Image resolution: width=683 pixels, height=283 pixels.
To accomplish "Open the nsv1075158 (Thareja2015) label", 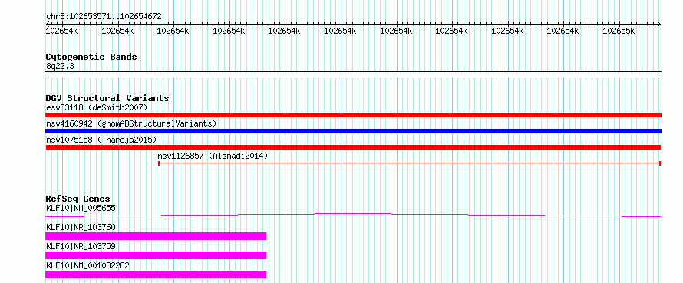I will coord(101,140).
